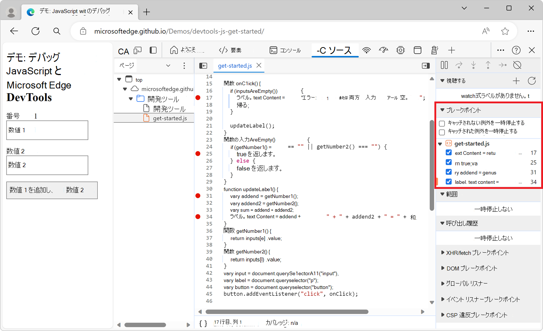Add a watch expression with plus icon
This screenshot has width=543, height=331.
point(516,81)
